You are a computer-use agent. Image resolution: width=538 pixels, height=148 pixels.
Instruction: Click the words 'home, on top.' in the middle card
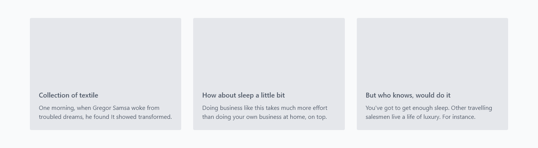pyautogui.click(x=309, y=117)
